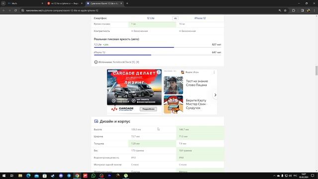View site information icon in address bar

click(23, 10)
